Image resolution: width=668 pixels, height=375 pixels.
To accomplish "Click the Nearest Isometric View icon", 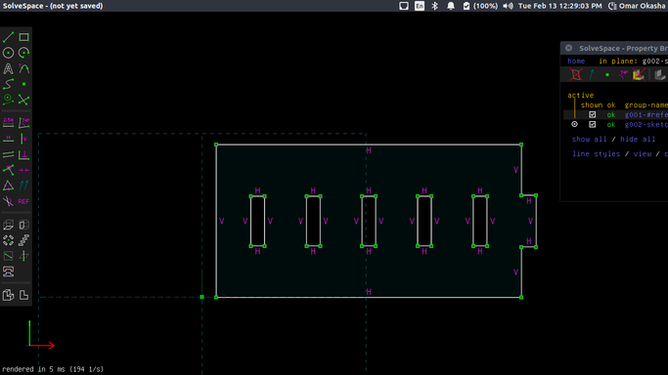I will click(8, 295).
